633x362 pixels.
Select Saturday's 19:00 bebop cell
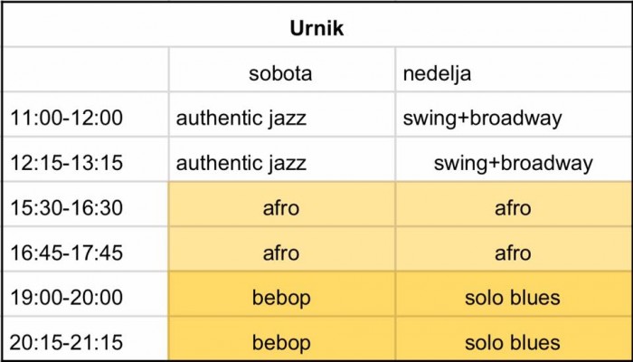[282, 294]
